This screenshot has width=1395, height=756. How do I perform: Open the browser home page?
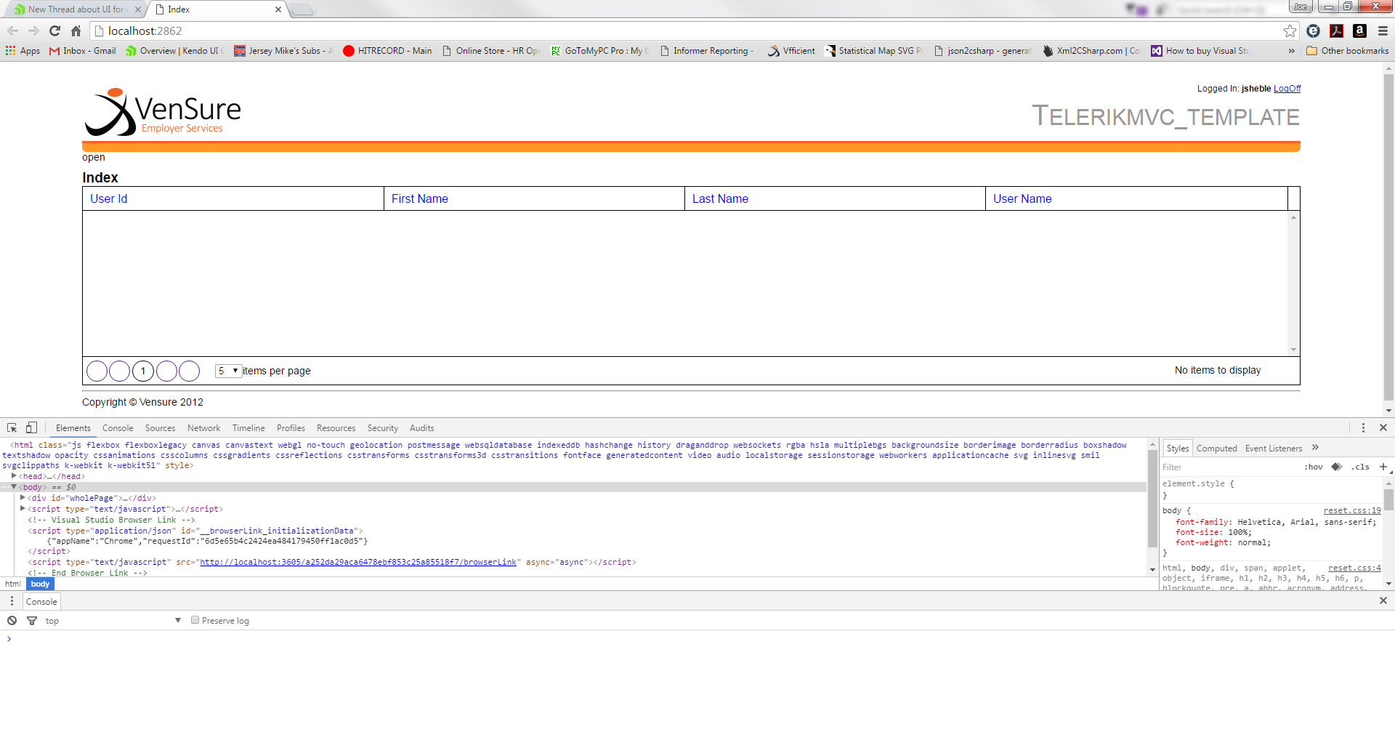(x=76, y=31)
